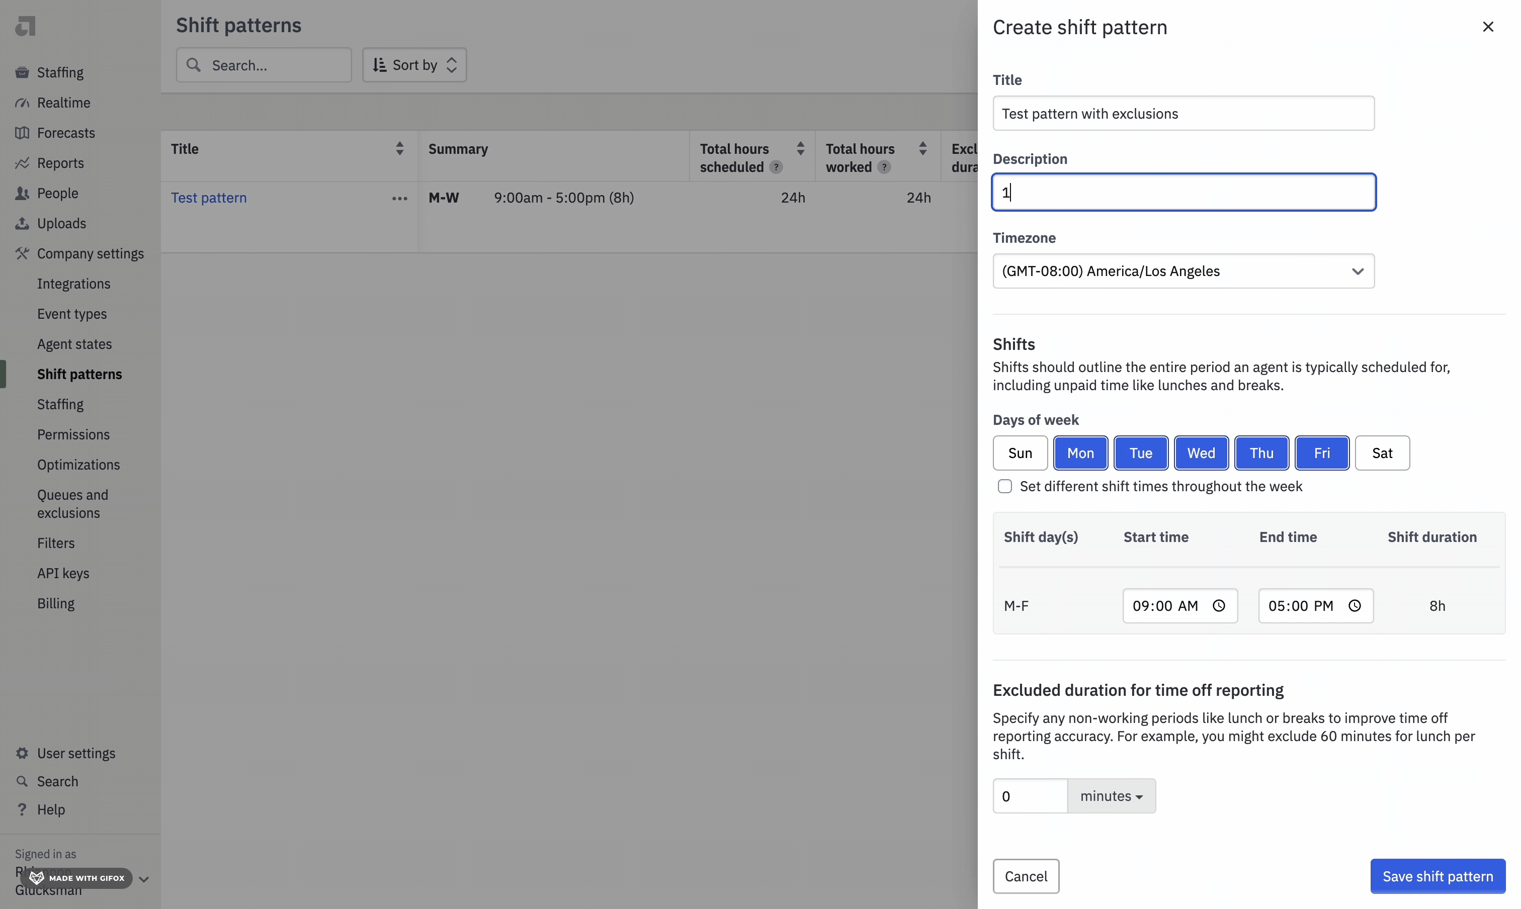Open Realtime in the sidebar
1521x909 pixels.
point(64,103)
